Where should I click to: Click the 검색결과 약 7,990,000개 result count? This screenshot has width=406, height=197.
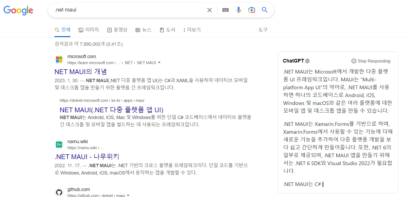89,44
